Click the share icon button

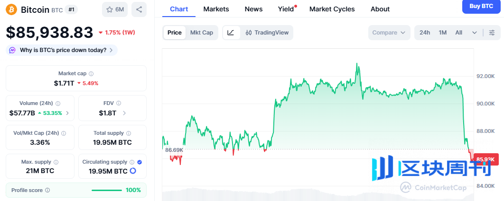(139, 9)
